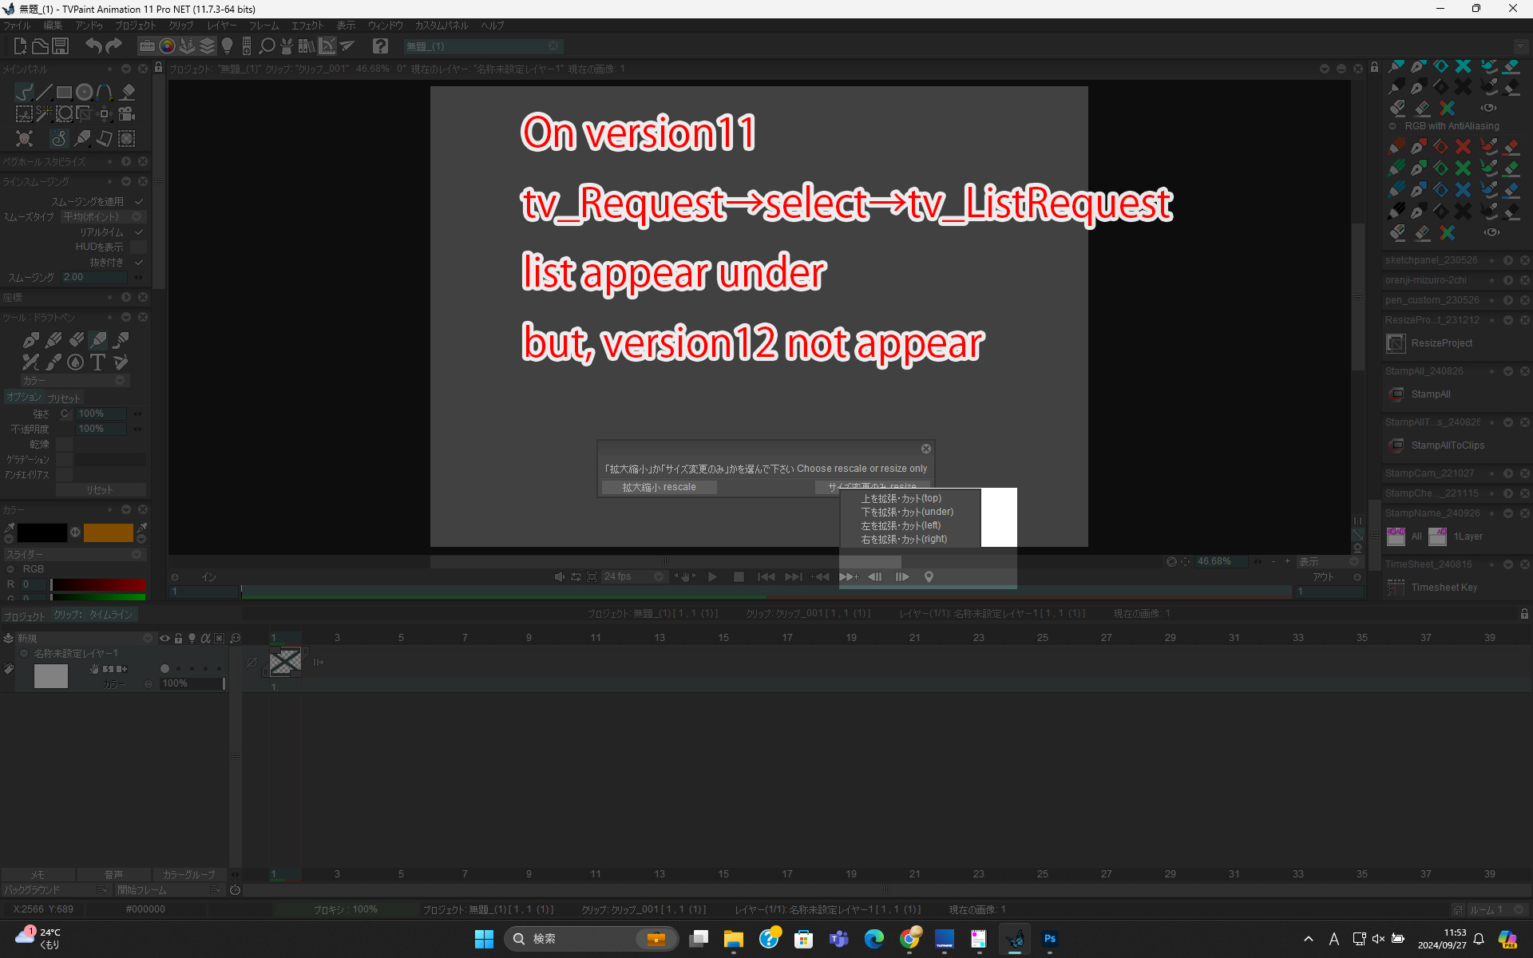Viewport: 1533px width, 958px height.
Task: Toggle the 抜き付き checkbox
Action: (x=139, y=263)
